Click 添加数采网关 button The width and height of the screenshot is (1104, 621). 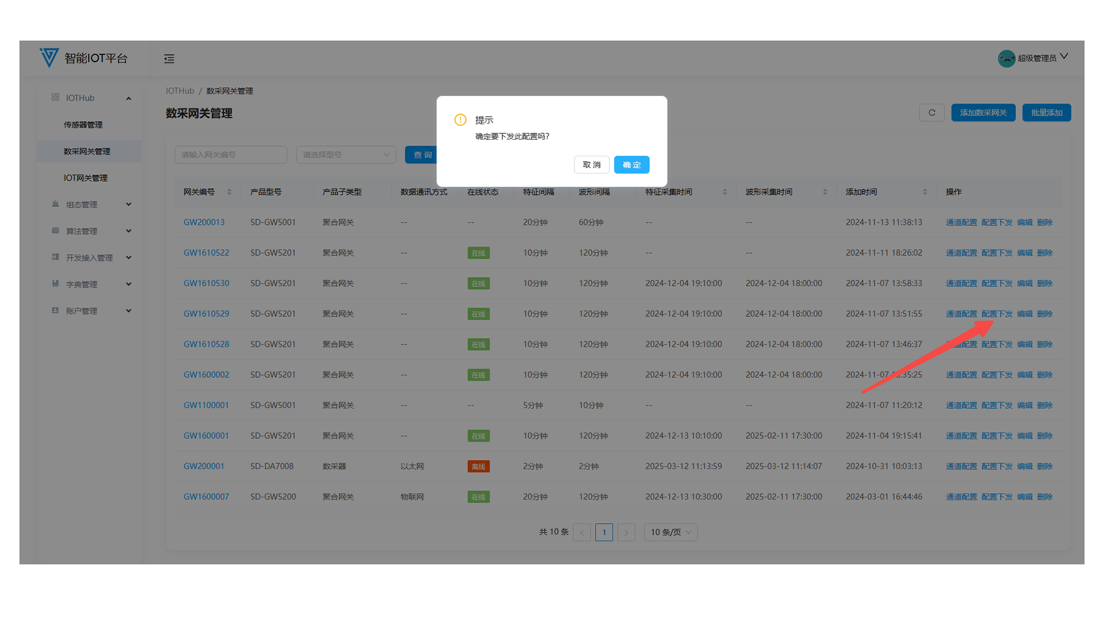[983, 113]
